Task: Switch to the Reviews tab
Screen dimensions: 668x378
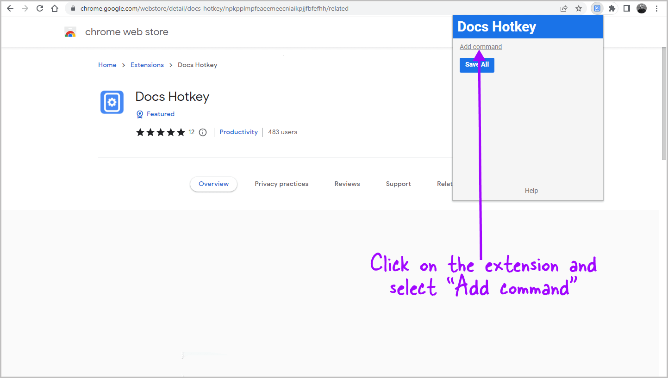Action: (x=347, y=184)
